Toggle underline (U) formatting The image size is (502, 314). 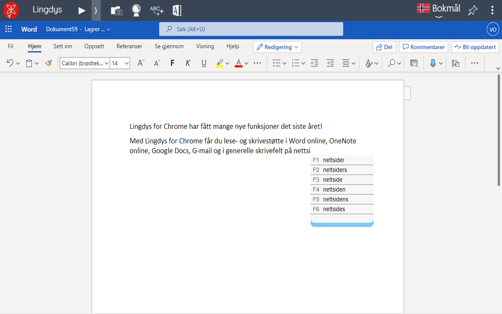[204, 63]
